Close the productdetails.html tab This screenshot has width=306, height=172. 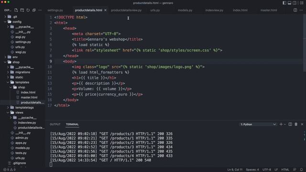(105, 10)
